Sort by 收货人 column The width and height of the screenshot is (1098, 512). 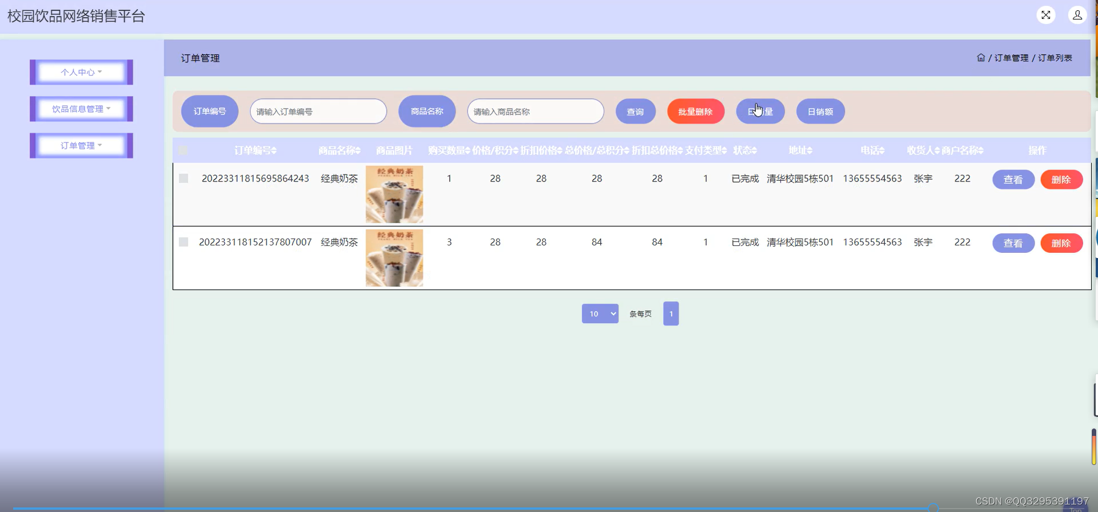pos(923,150)
